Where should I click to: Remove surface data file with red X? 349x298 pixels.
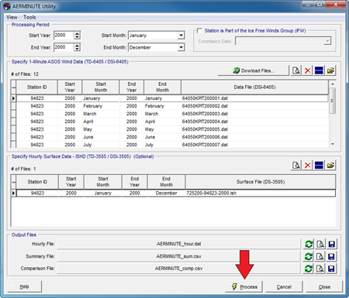308,165
